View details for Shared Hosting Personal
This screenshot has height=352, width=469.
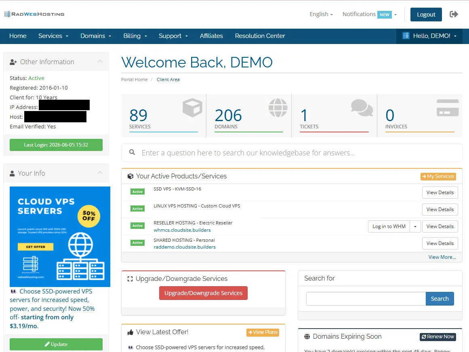[x=440, y=243]
